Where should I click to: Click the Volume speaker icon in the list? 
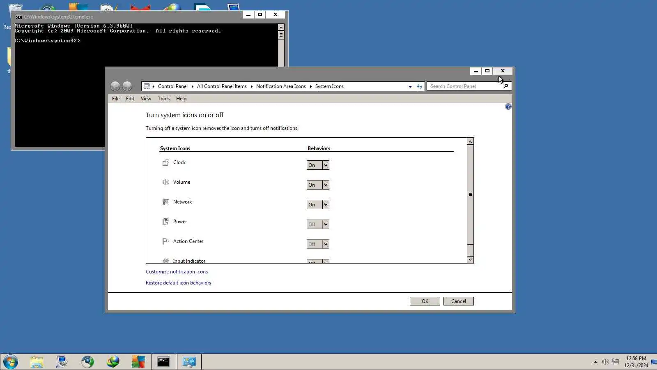pos(165,182)
